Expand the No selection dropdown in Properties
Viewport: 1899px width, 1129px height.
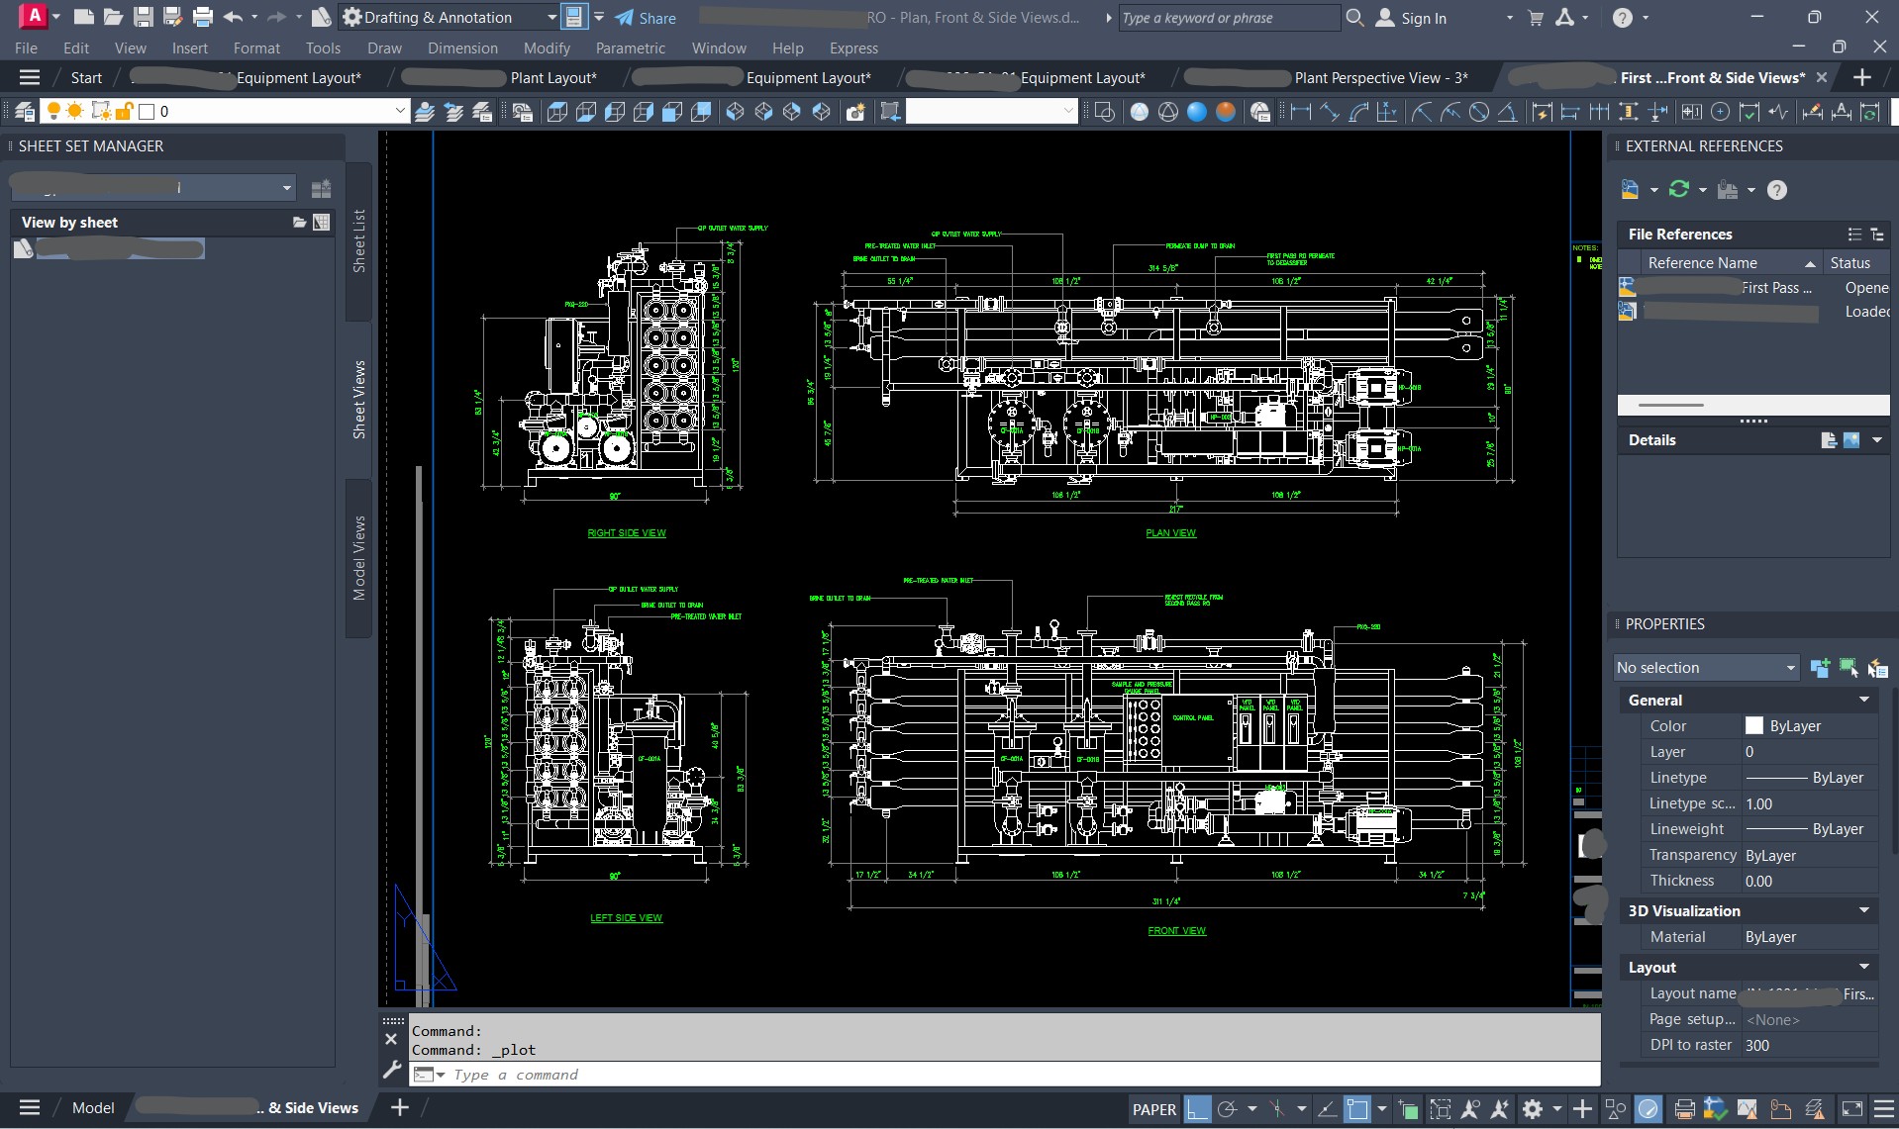pos(1706,668)
